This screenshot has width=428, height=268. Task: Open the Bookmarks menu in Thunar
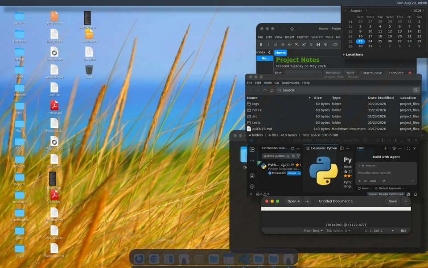290,83
